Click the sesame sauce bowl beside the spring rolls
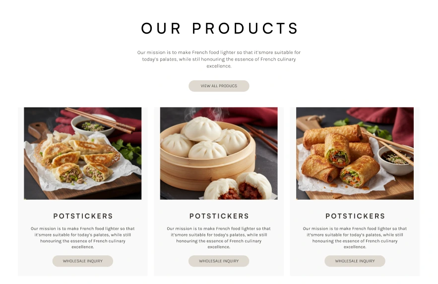This screenshot has width=438, height=284. pos(395,160)
